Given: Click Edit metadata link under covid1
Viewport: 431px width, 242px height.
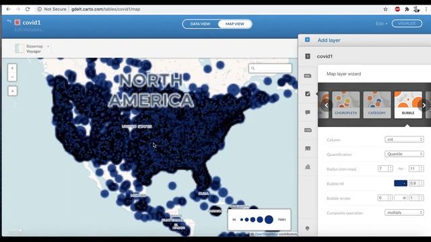Looking at the screenshot, I should (x=28, y=30).
